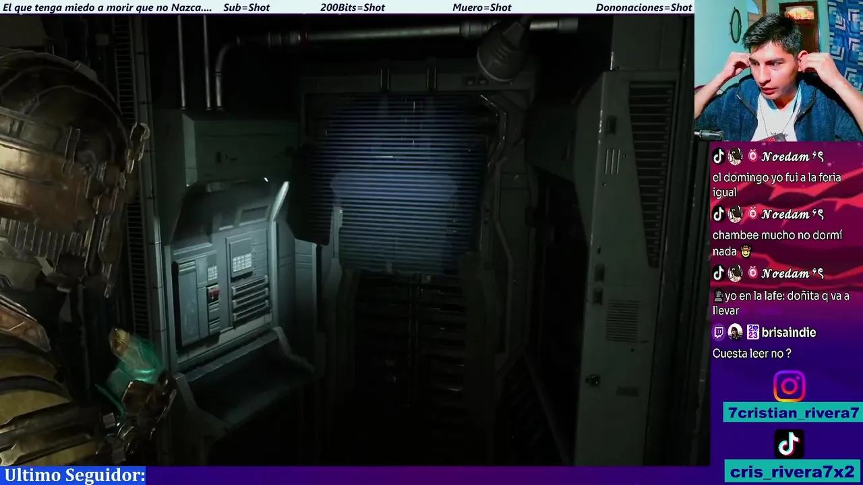
Task: Open the cris_rivera7x2 TikTok handle
Action: click(794, 472)
